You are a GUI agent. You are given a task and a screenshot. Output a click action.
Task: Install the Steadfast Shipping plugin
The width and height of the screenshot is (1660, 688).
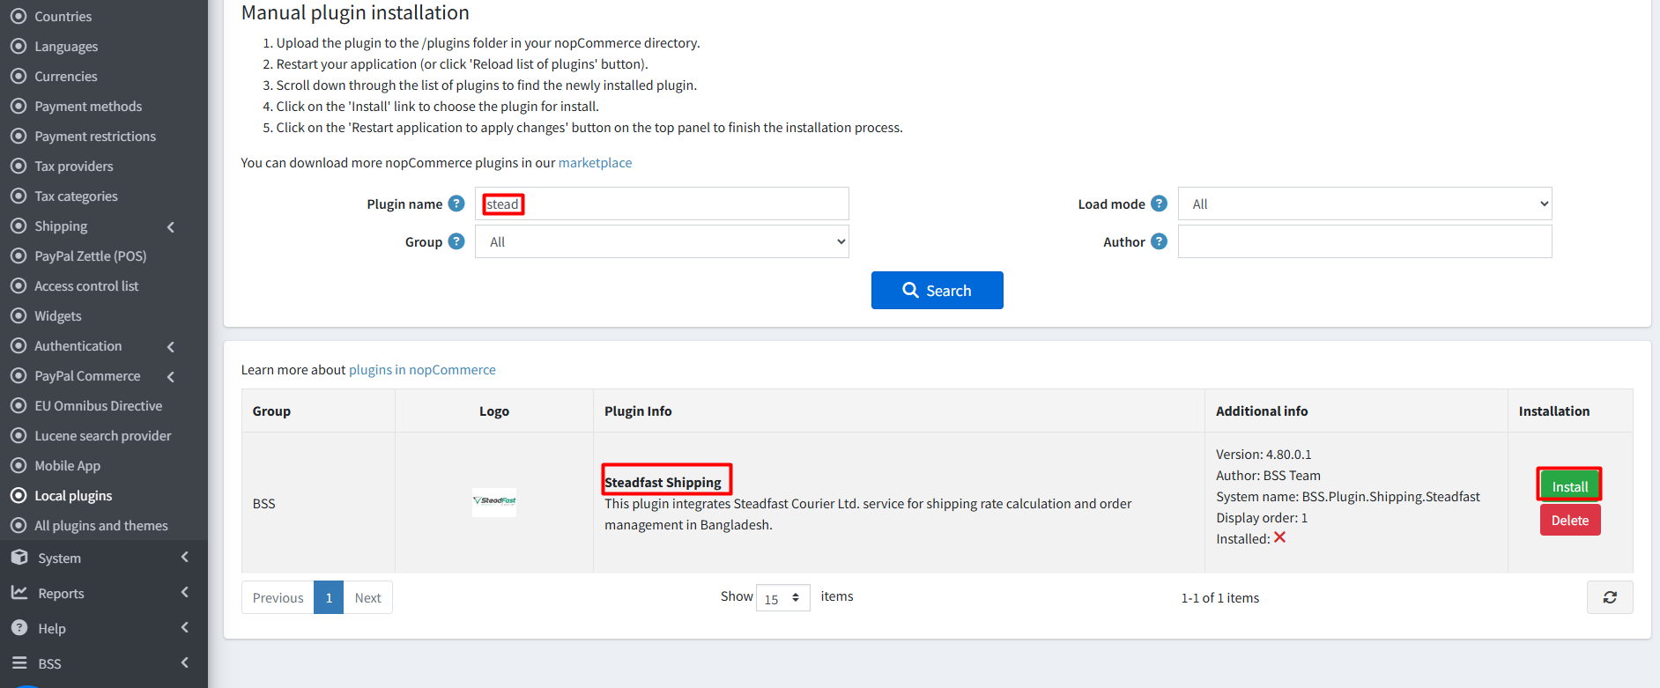1569,486
